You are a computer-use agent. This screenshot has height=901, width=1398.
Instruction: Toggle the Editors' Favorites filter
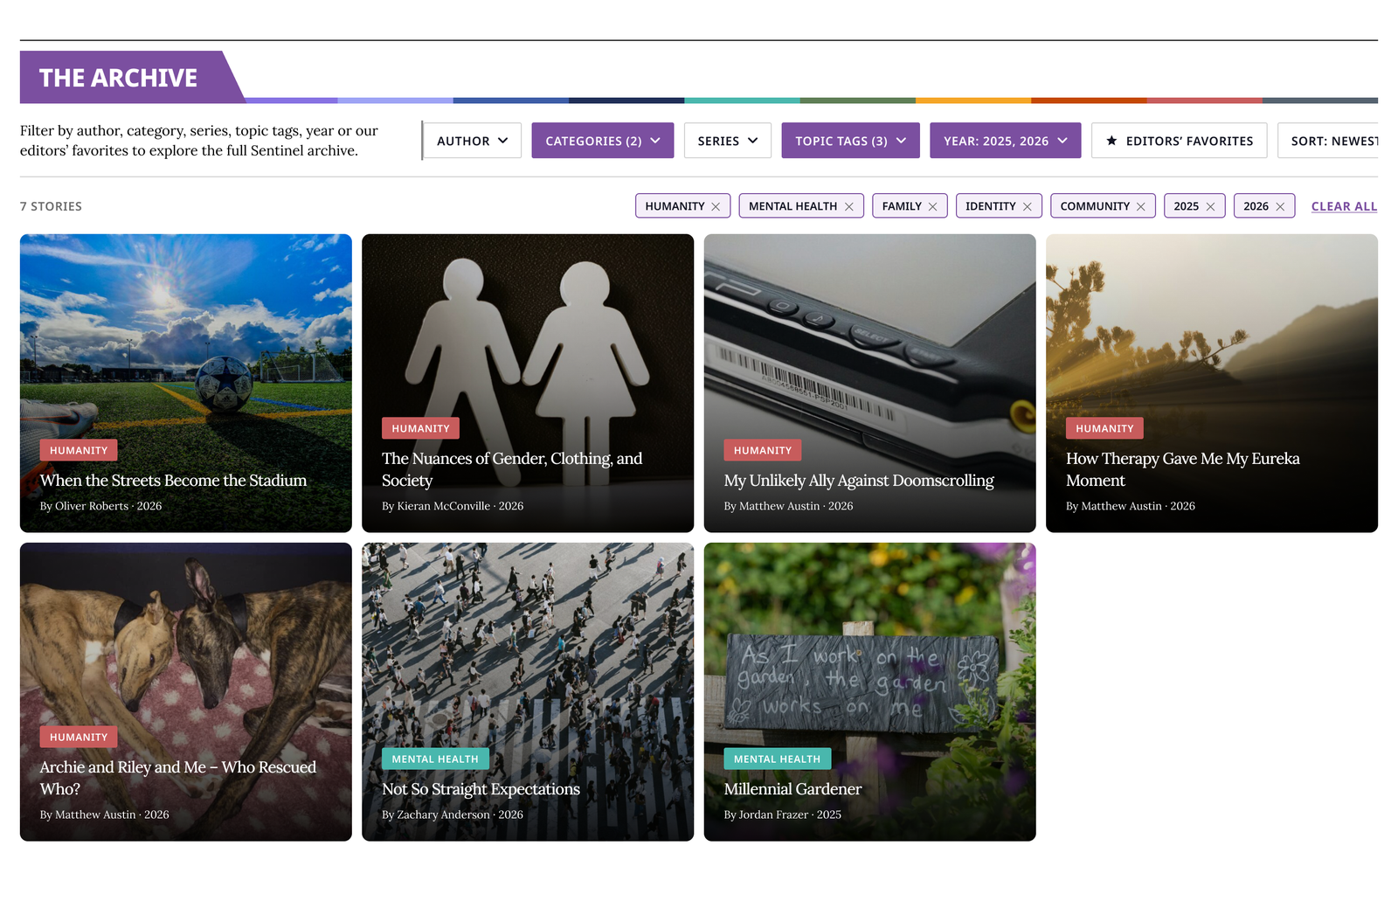coord(1180,141)
